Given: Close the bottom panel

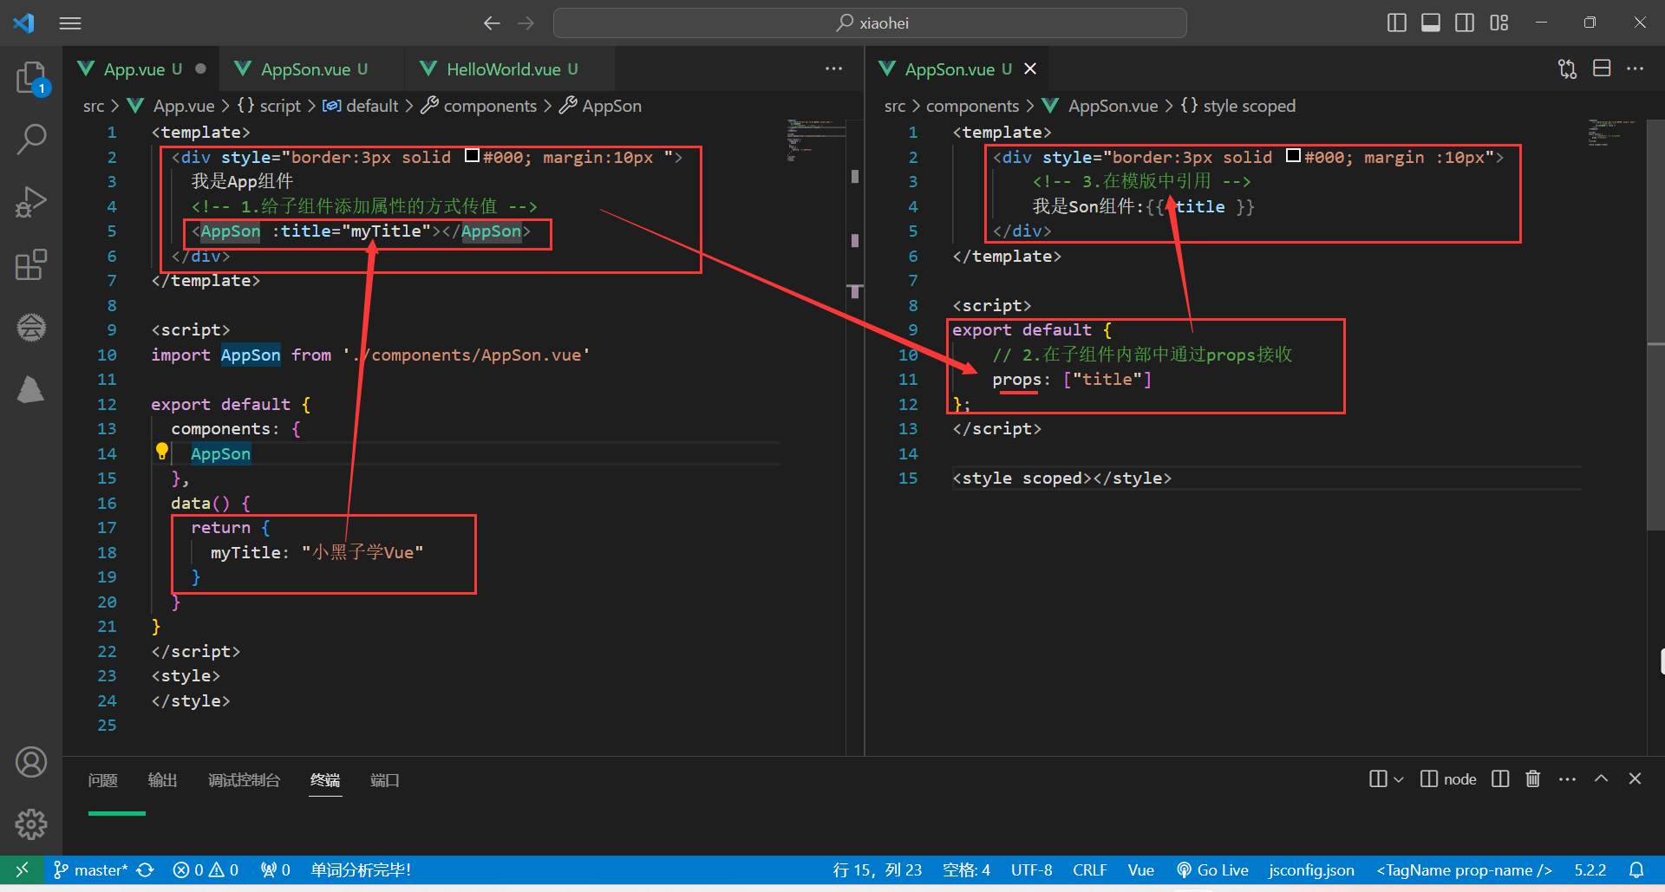Looking at the screenshot, I should [1635, 779].
